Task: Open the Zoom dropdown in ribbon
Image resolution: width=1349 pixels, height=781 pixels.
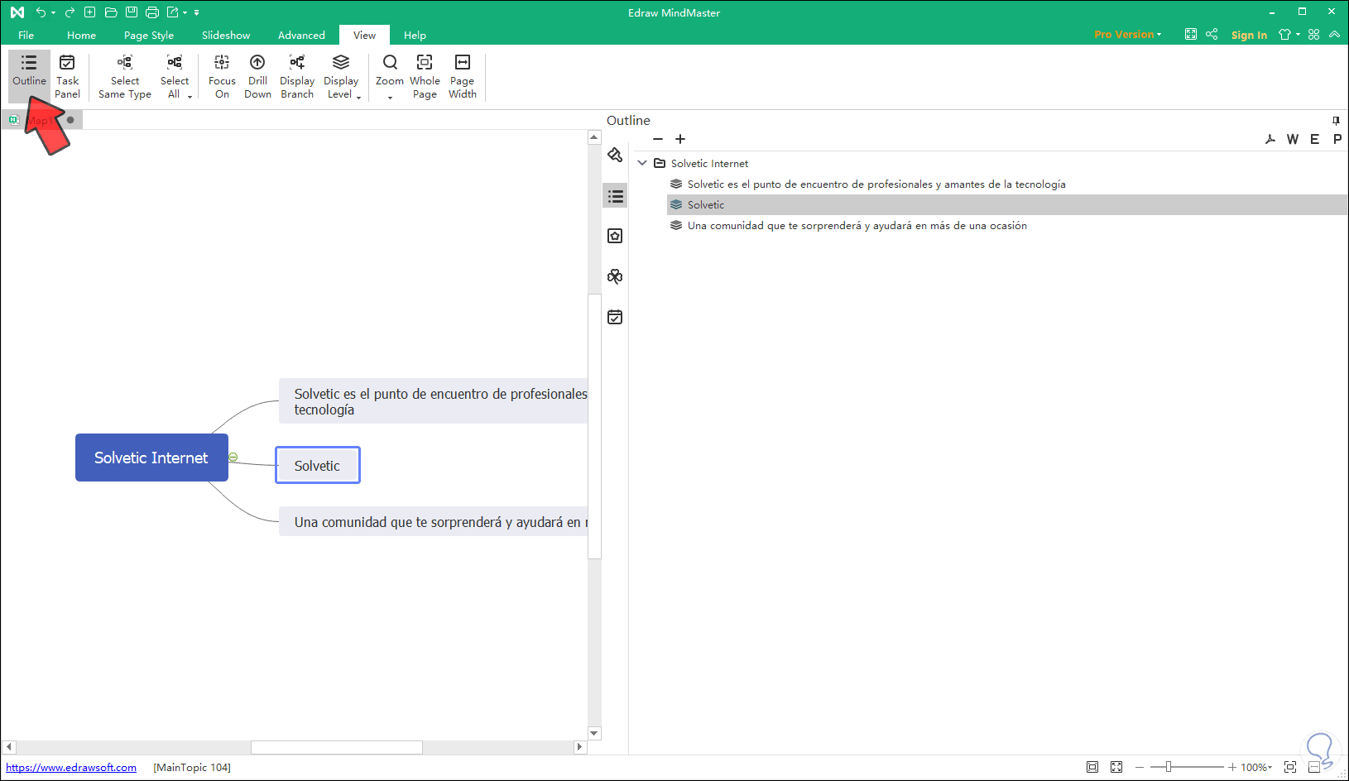Action: coord(390,77)
